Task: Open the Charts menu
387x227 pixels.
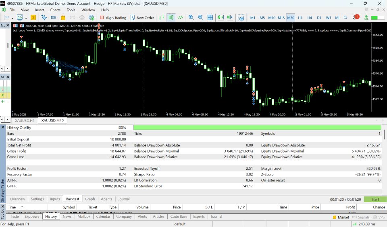Action: (55, 10)
